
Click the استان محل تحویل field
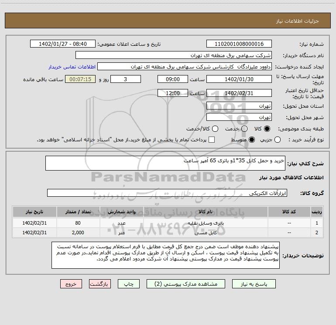239,106
